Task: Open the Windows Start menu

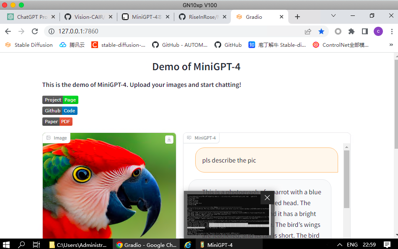Action: 6,245
